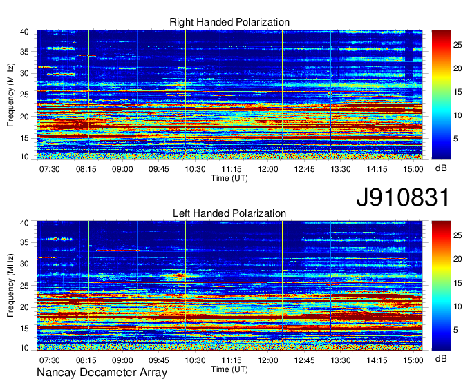Click the 'dB' label under the lower colorbar
This screenshot has width=470, height=381.
pos(441,359)
